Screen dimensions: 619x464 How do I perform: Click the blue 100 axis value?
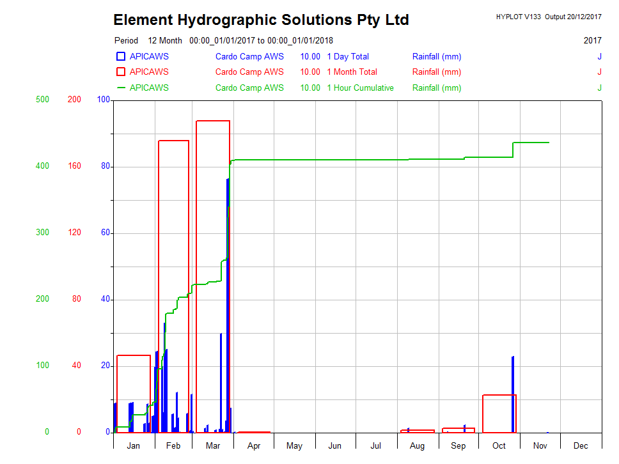click(x=103, y=100)
